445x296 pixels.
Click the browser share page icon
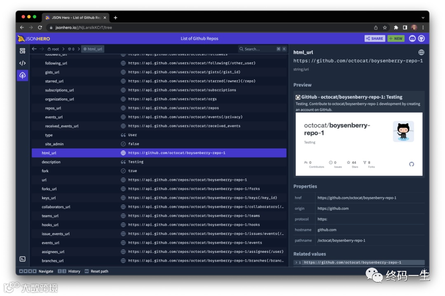(376, 28)
